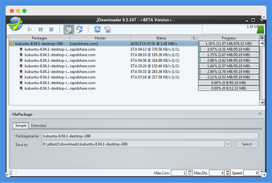Sort by the Status column header
The width and height of the screenshot is (272, 183).
(161, 38)
